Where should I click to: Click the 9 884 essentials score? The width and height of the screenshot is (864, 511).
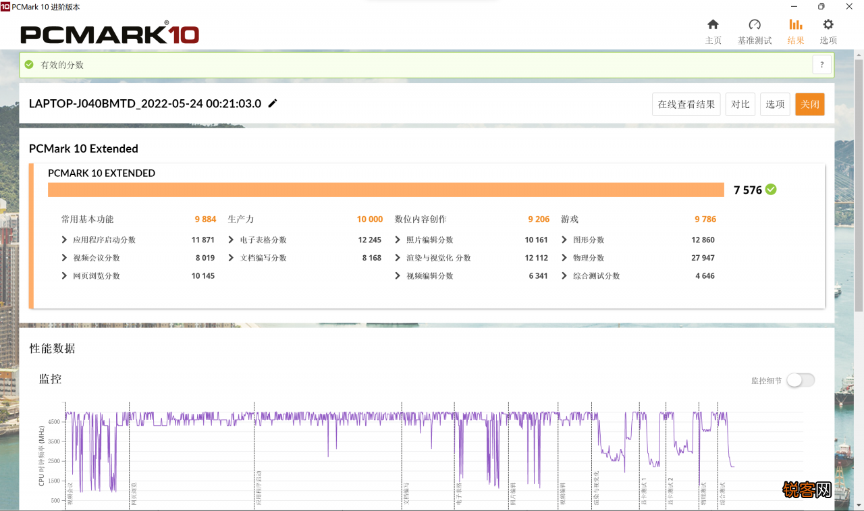[x=205, y=219]
